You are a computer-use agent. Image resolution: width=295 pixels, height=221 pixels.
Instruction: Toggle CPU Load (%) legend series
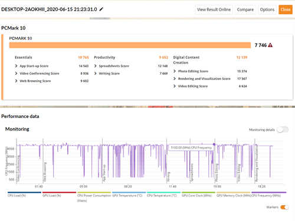[x=24, y=194]
